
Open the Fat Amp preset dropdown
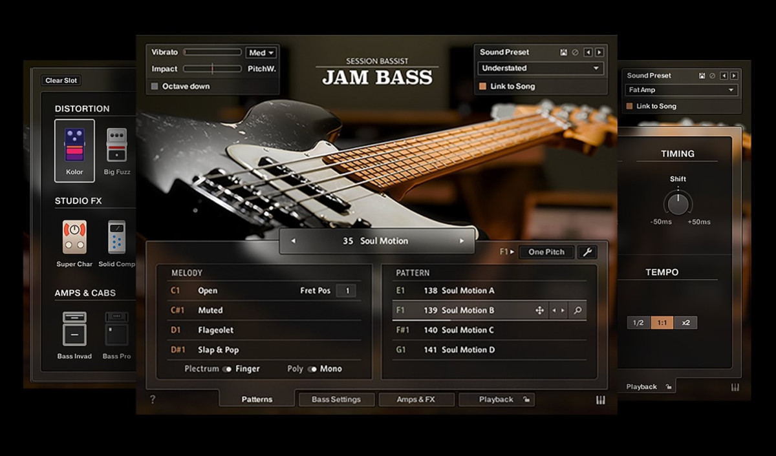click(682, 90)
